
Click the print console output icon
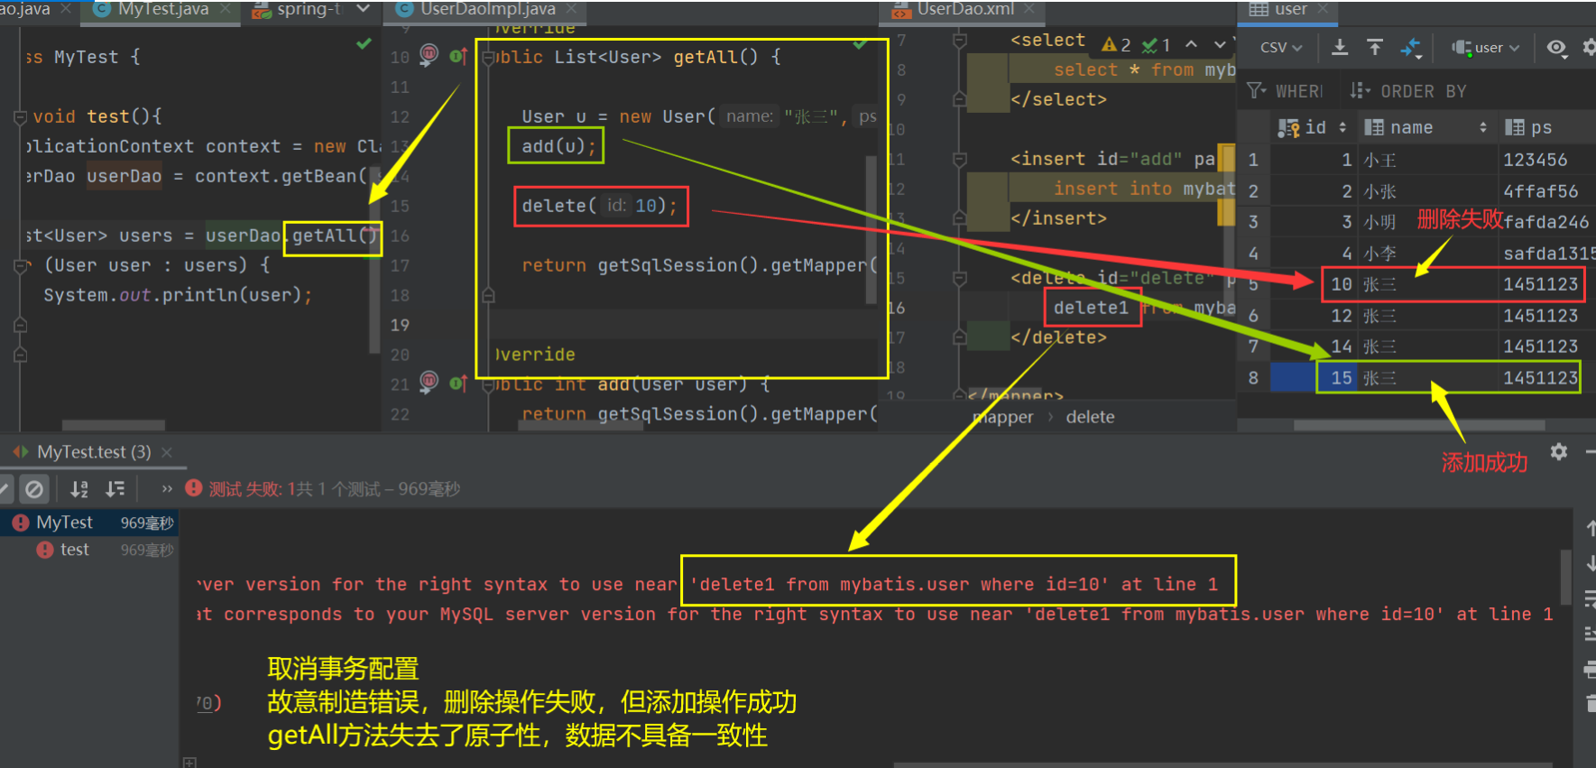pos(1590,669)
